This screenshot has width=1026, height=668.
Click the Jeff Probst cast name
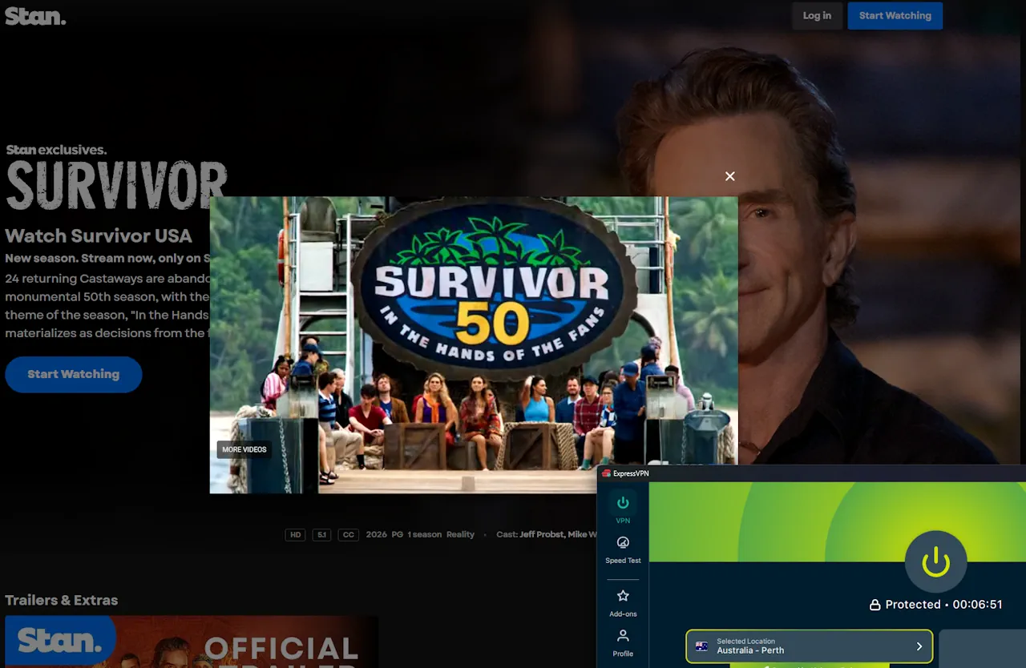coord(542,534)
